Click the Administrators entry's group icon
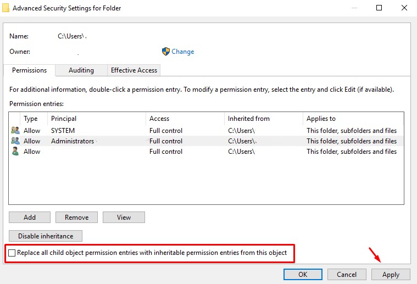The width and height of the screenshot is (417, 284). coord(15,141)
